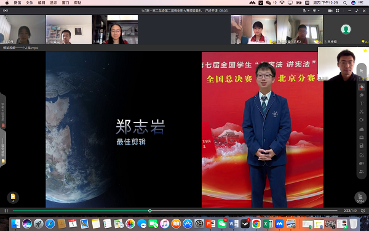This screenshot has width=369, height=231.
Task: Select the eraser tool
Action: [x=362, y=95]
